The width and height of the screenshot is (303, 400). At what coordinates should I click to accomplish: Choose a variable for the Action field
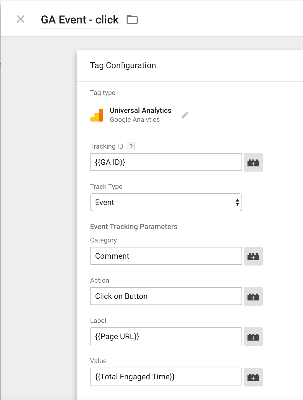click(253, 296)
